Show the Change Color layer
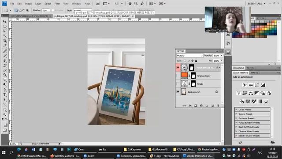 (x=178, y=76)
